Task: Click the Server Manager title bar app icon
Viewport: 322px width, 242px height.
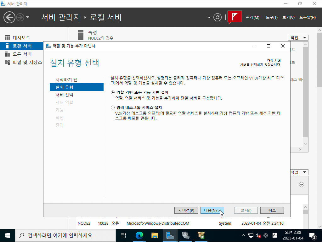Action: (3, 4)
